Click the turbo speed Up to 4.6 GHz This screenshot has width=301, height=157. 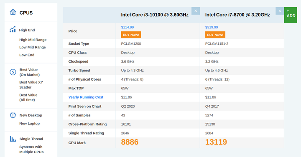217,70
